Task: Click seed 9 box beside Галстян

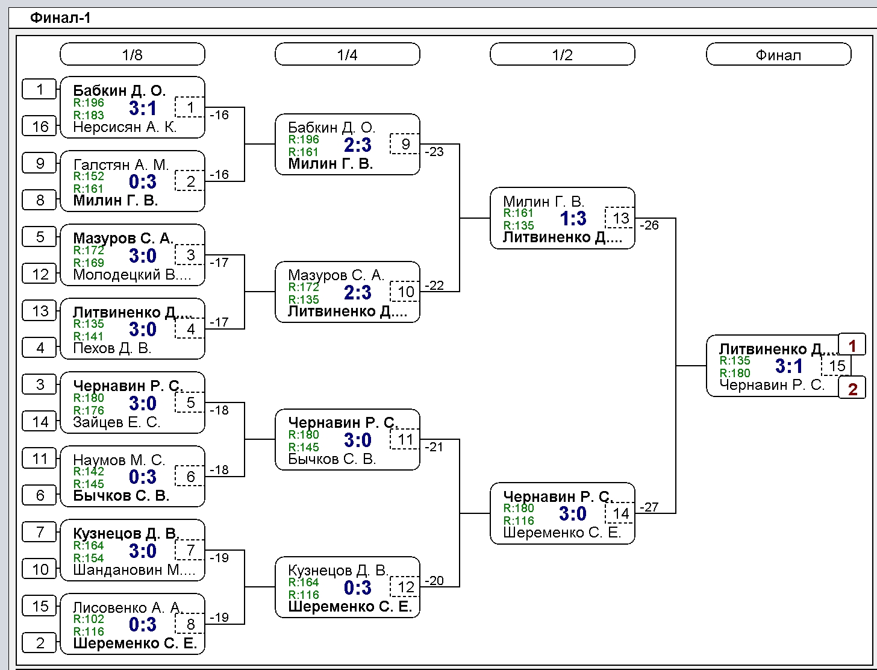Action: tap(40, 163)
